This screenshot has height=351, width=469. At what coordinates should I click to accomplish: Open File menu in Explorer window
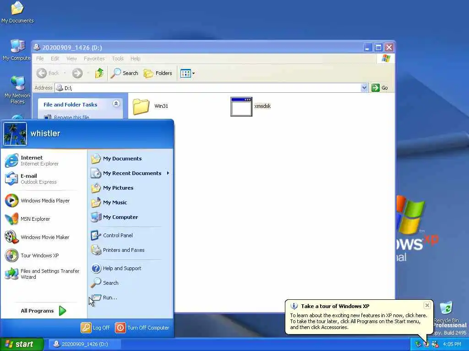[40, 58]
